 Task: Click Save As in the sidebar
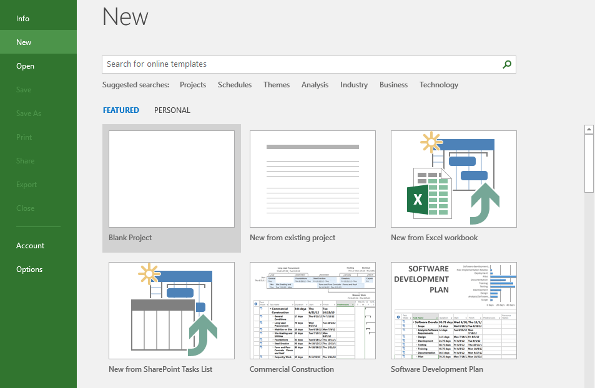[x=38, y=114]
